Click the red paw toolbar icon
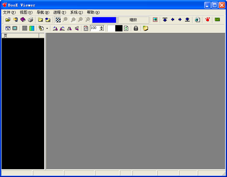 click(207, 19)
